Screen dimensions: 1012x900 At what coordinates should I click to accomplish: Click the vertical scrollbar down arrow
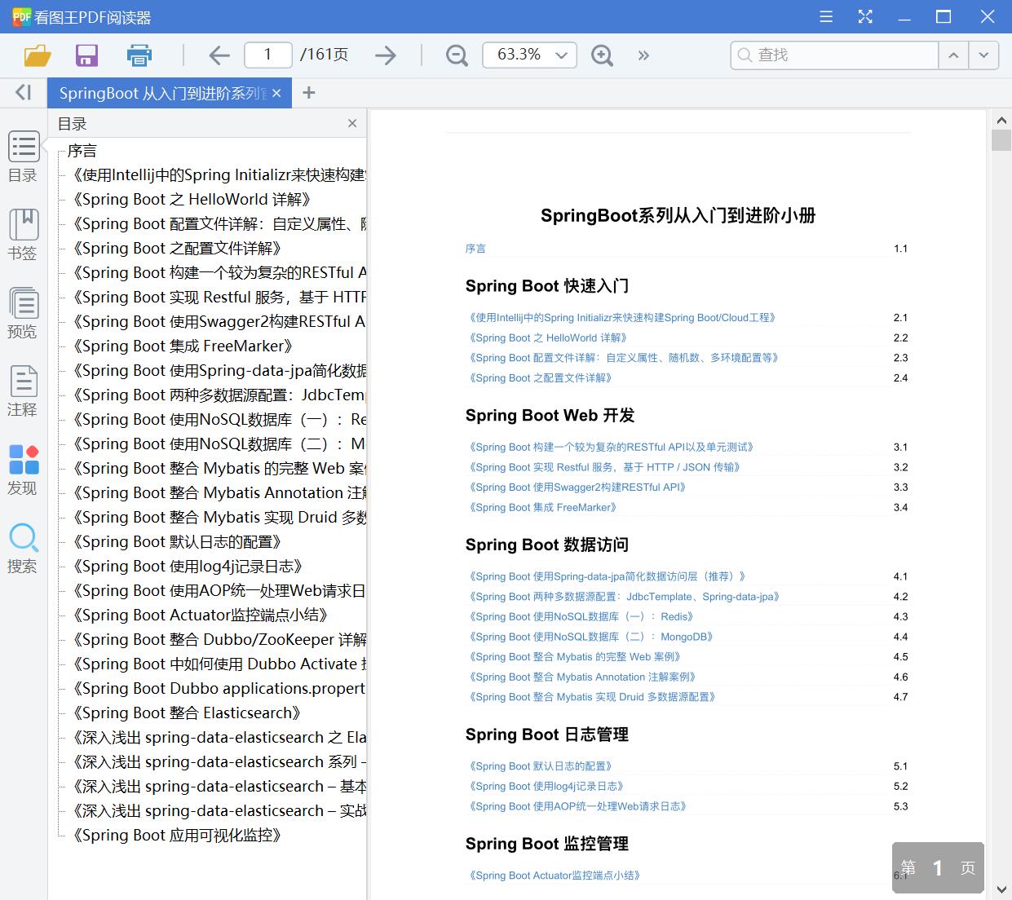pyautogui.click(x=1001, y=889)
